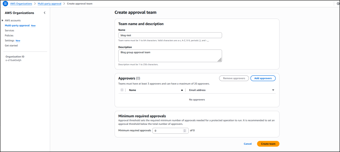Expand the AWS accounts tree item
The height and width of the screenshot is (152, 340).
tap(3, 20)
